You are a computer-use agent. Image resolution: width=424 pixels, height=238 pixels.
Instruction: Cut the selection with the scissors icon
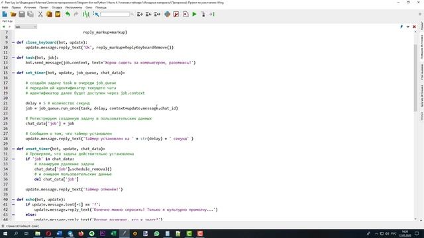(x=40, y=14)
